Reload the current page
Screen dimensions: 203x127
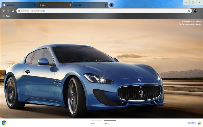[13, 11]
